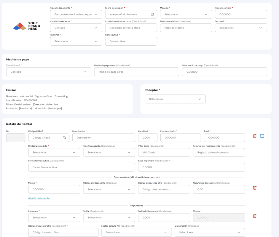Collapse item details with blue arrow icon
This screenshot has height=237, width=279.
[x=262, y=136]
